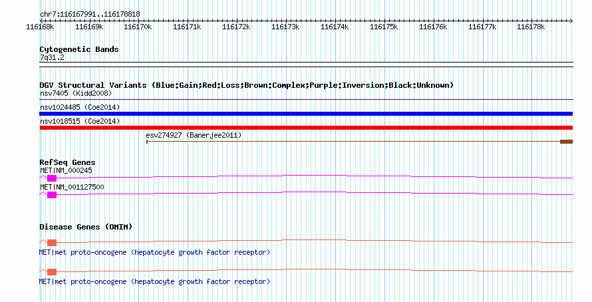Click the second orange OMIM MET exon box

pos(52,272)
